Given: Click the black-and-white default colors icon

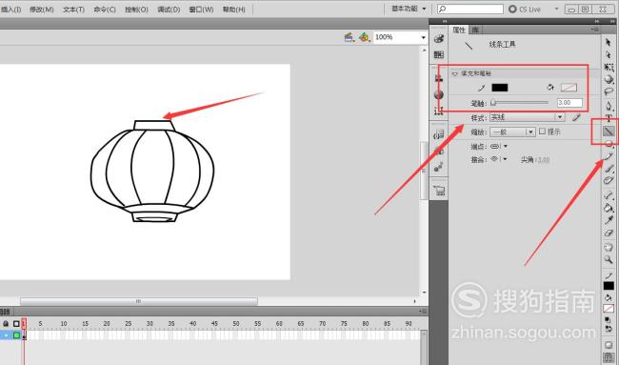Looking at the screenshot, I should [x=609, y=320].
